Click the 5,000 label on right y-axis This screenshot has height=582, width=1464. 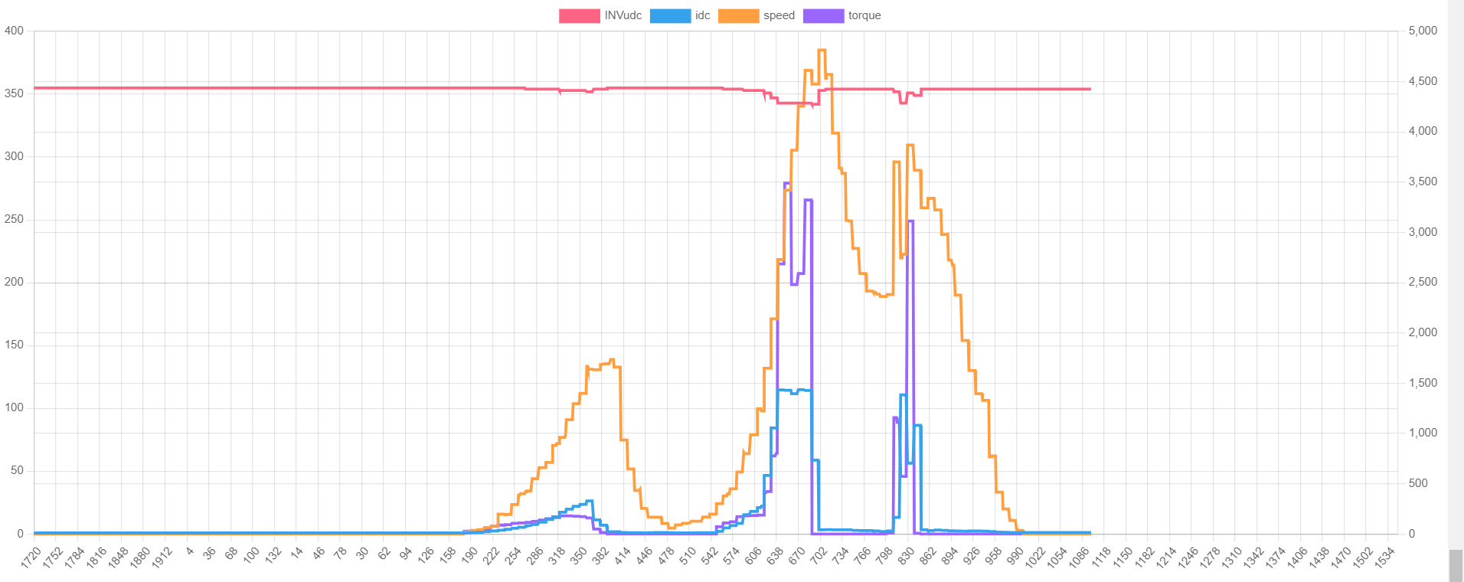(1423, 31)
